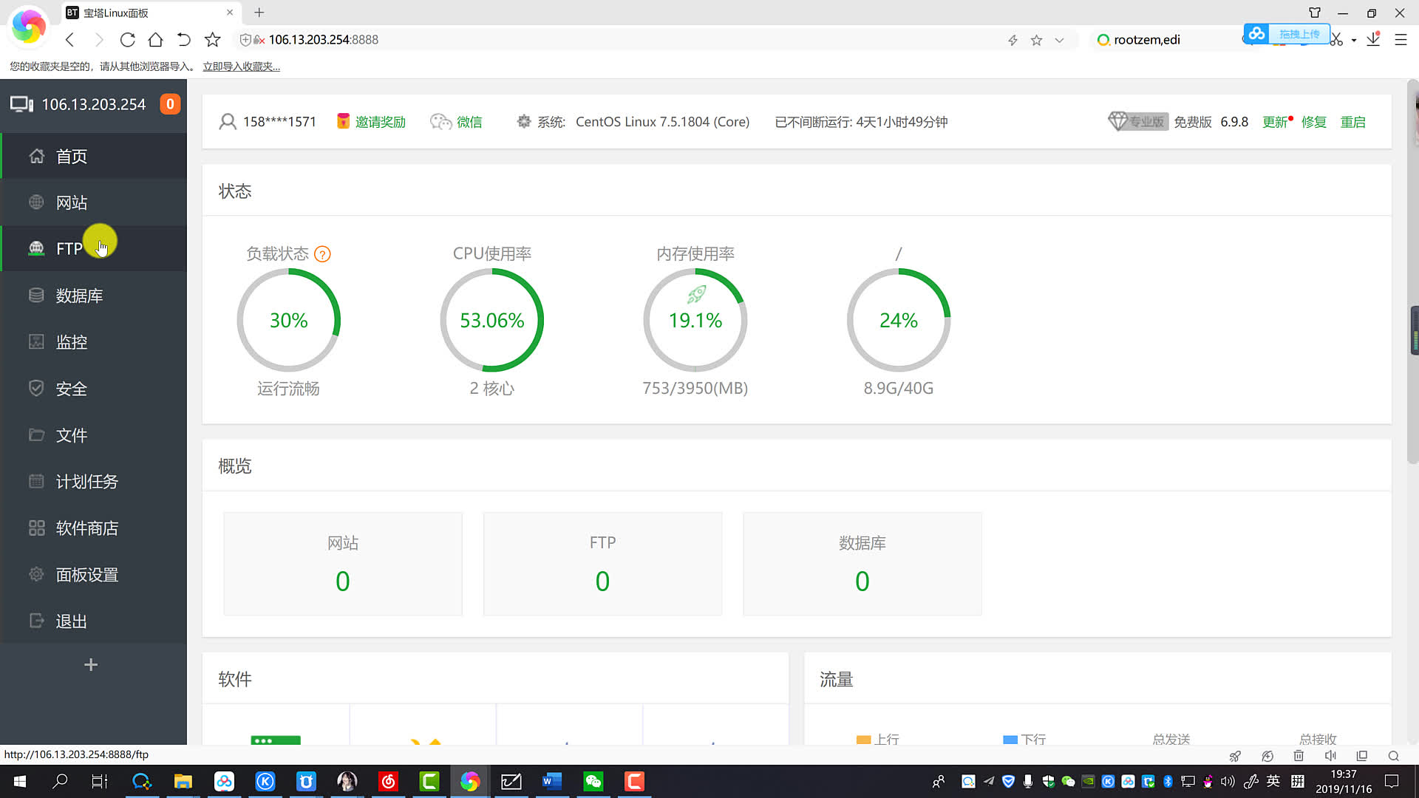Image resolution: width=1419 pixels, height=798 pixels.
Task: Click the 网站 (Website) sidebar icon
Action: 36,202
